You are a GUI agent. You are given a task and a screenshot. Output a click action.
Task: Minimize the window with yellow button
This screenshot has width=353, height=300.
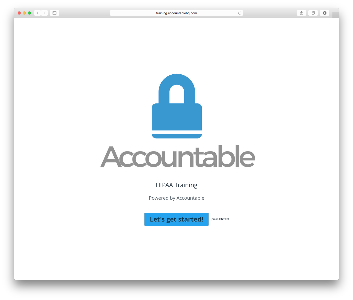click(x=24, y=13)
